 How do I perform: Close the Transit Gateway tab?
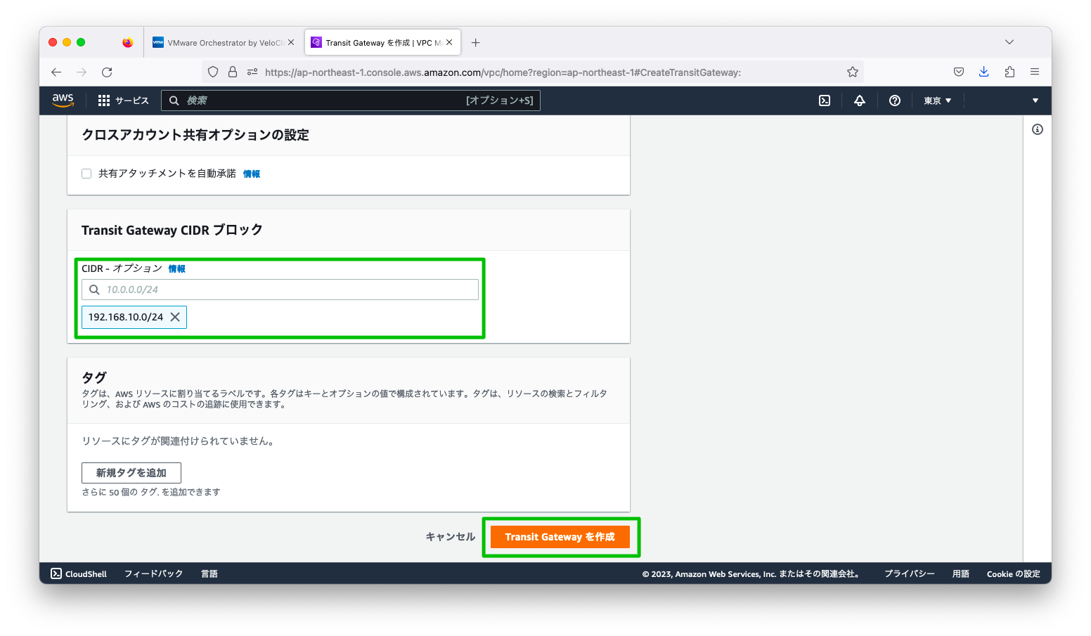tap(449, 42)
